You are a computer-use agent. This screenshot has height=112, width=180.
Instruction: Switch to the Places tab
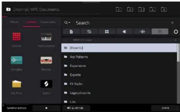coord(14,22)
